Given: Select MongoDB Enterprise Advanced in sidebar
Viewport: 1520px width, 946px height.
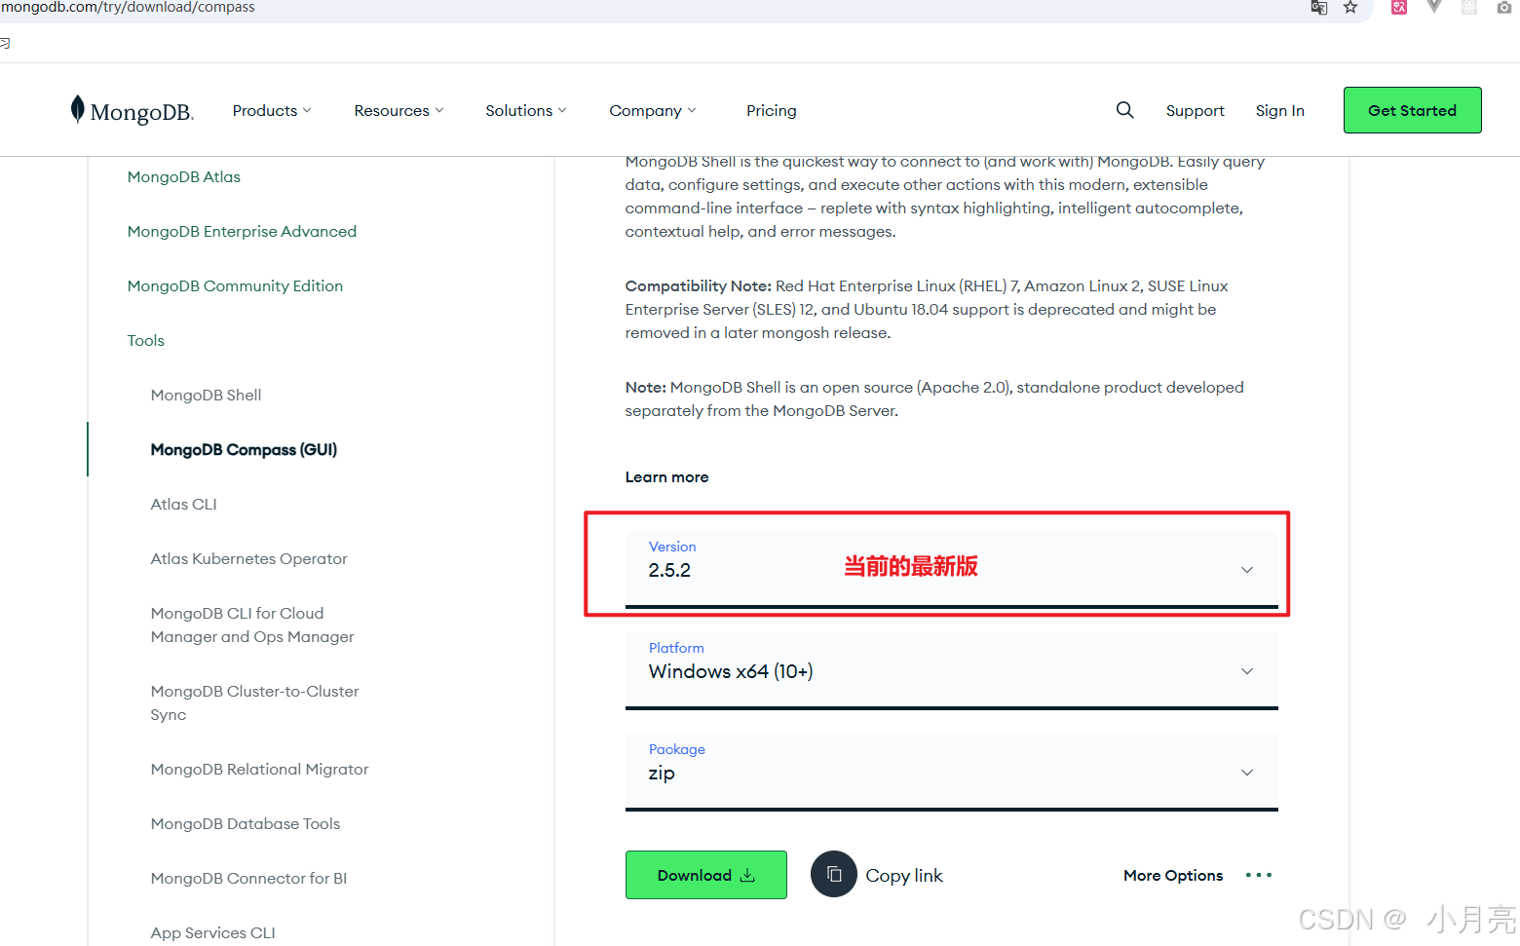Looking at the screenshot, I should (x=243, y=231).
